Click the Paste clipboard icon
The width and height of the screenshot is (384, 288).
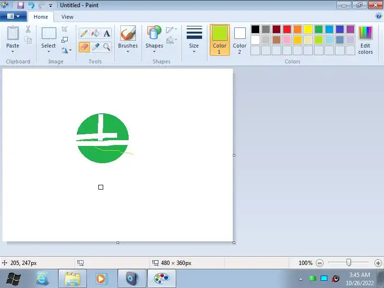click(x=13, y=33)
